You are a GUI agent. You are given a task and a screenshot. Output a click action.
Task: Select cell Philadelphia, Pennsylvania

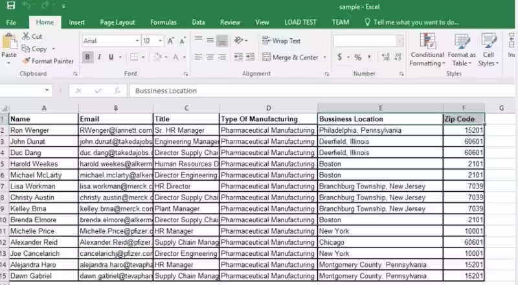tap(380, 130)
